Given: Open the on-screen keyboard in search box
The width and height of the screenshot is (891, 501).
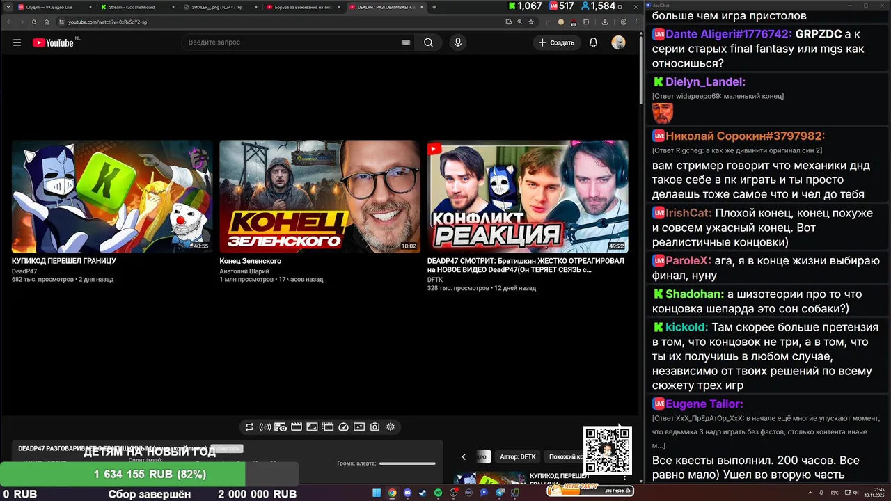Looking at the screenshot, I should click(x=406, y=42).
